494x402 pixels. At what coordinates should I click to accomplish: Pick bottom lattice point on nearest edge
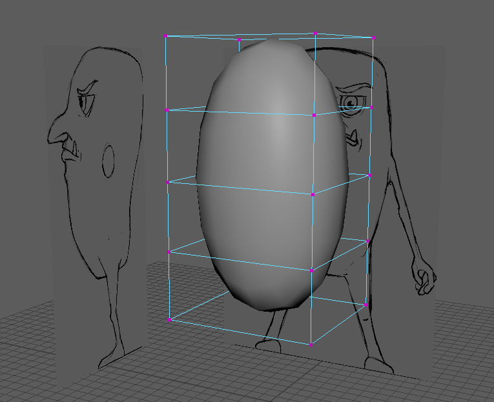click(x=311, y=345)
